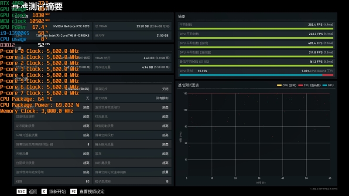Click the 微型阴影质量 row

point(132,126)
